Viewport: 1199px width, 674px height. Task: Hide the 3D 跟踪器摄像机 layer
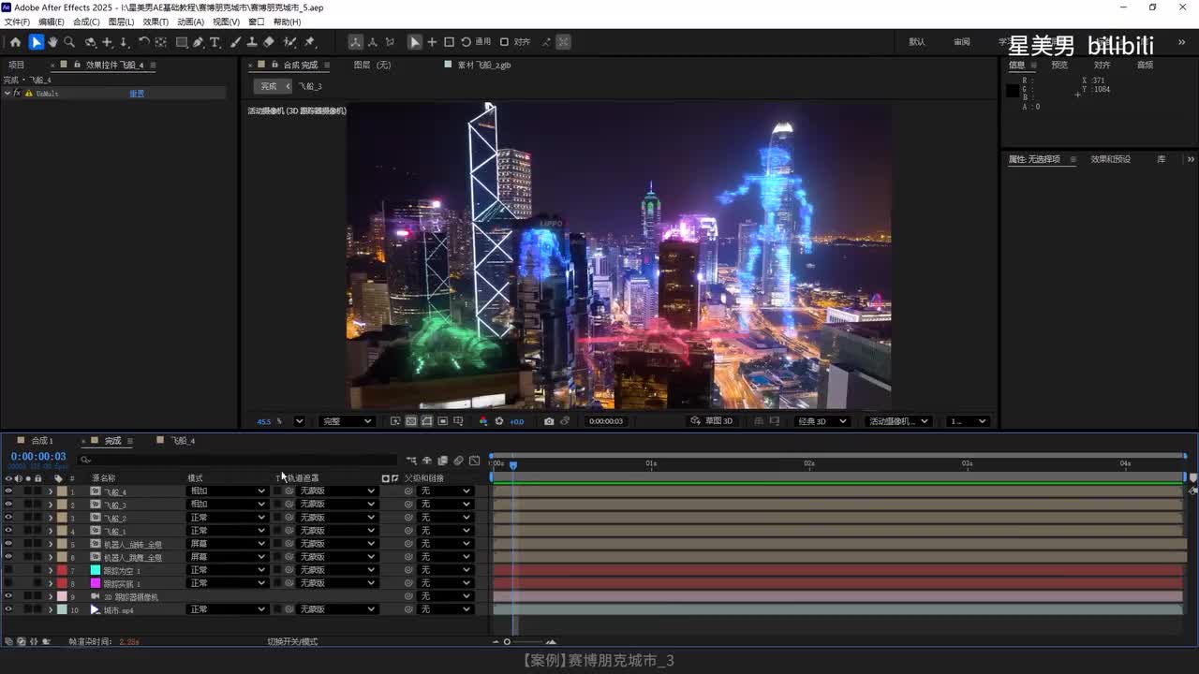pos(8,596)
